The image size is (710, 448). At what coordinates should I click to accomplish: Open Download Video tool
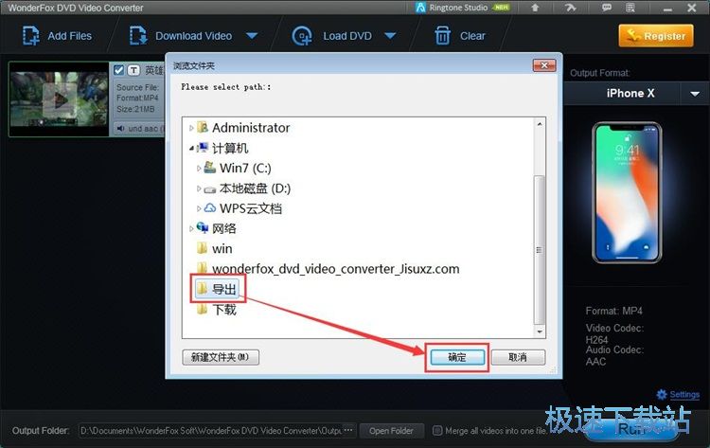pyautogui.click(x=181, y=36)
